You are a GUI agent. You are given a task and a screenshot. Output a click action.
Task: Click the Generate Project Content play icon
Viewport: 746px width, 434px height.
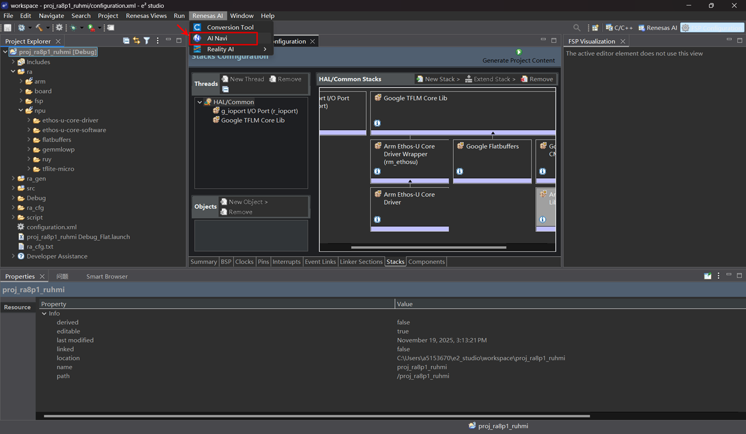(518, 52)
